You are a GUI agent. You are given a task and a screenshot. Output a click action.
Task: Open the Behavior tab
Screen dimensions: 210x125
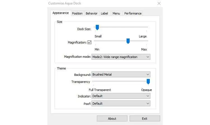(x=92, y=13)
